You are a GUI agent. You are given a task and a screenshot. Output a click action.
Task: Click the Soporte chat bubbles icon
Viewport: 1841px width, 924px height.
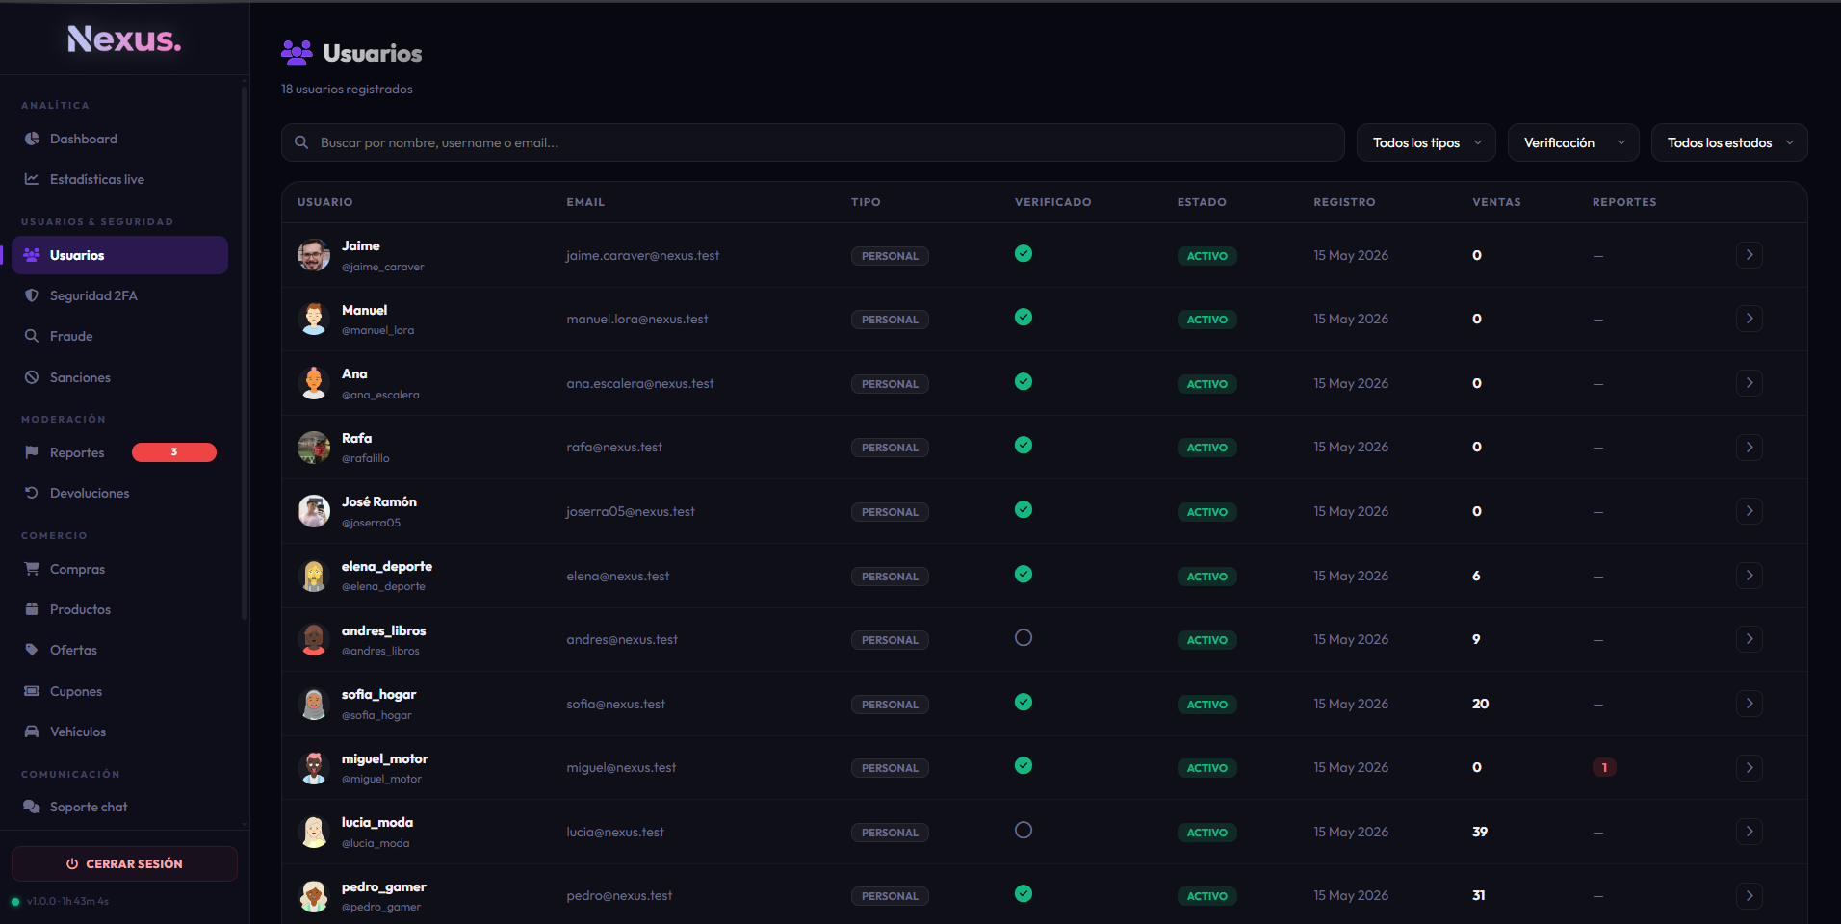coord(32,807)
